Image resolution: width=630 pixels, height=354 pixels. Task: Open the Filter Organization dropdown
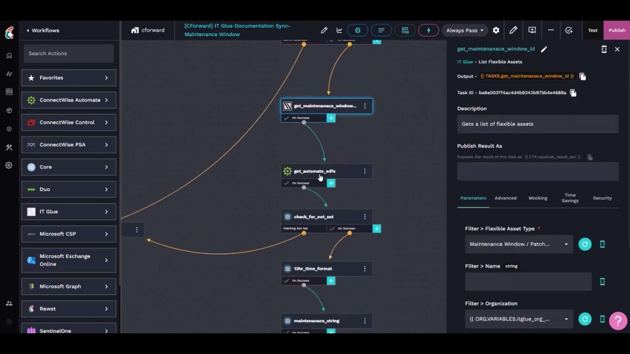(x=519, y=319)
